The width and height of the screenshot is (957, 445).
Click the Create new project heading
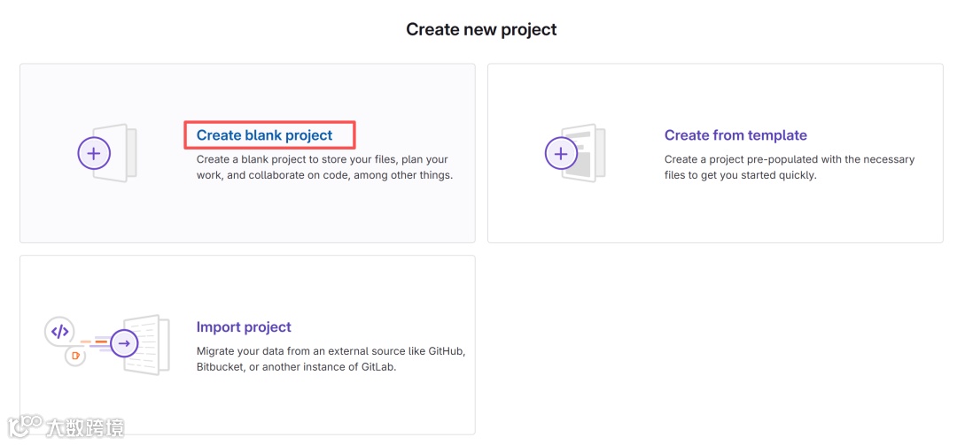pyautogui.click(x=481, y=29)
